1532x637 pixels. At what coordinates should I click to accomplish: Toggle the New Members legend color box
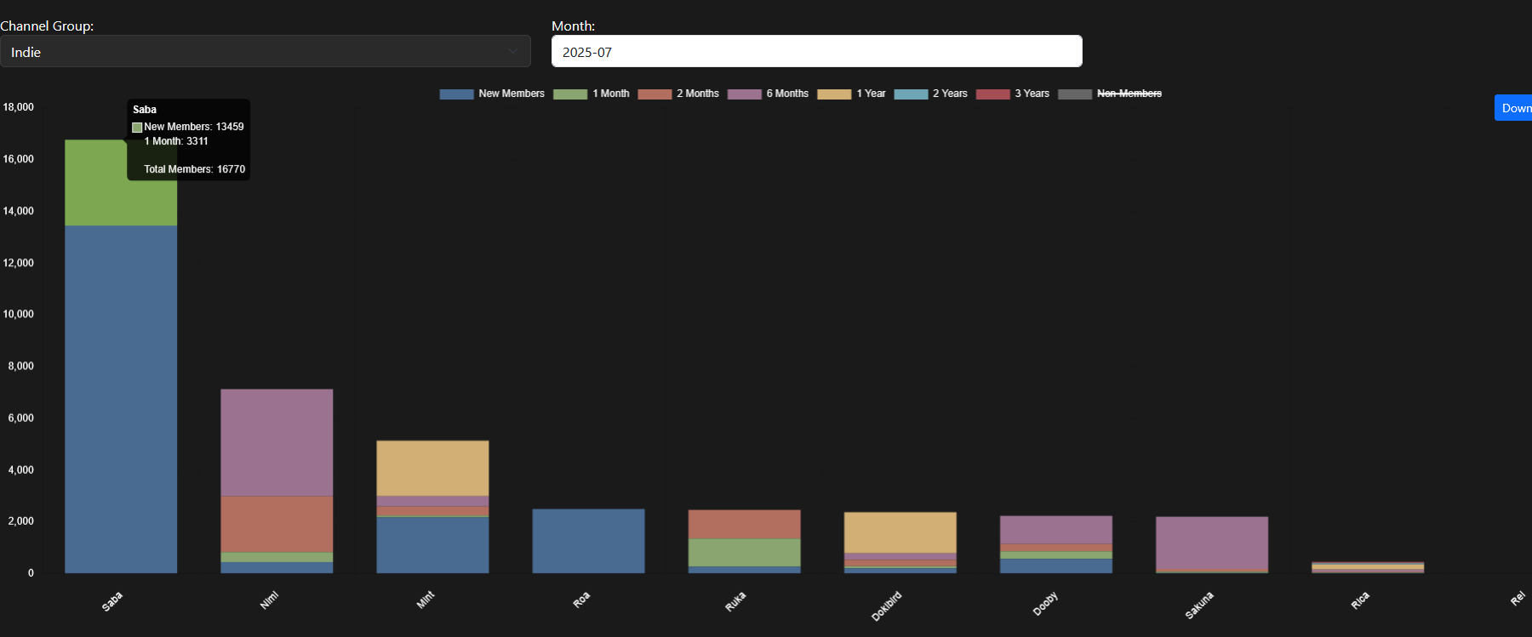[x=456, y=94]
